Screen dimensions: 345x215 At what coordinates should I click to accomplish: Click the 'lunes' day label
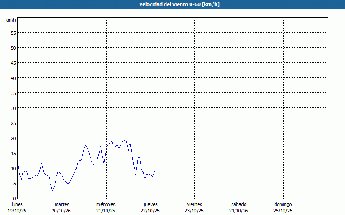pyautogui.click(x=17, y=204)
